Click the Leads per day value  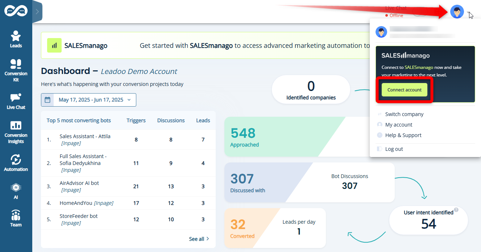click(299, 231)
